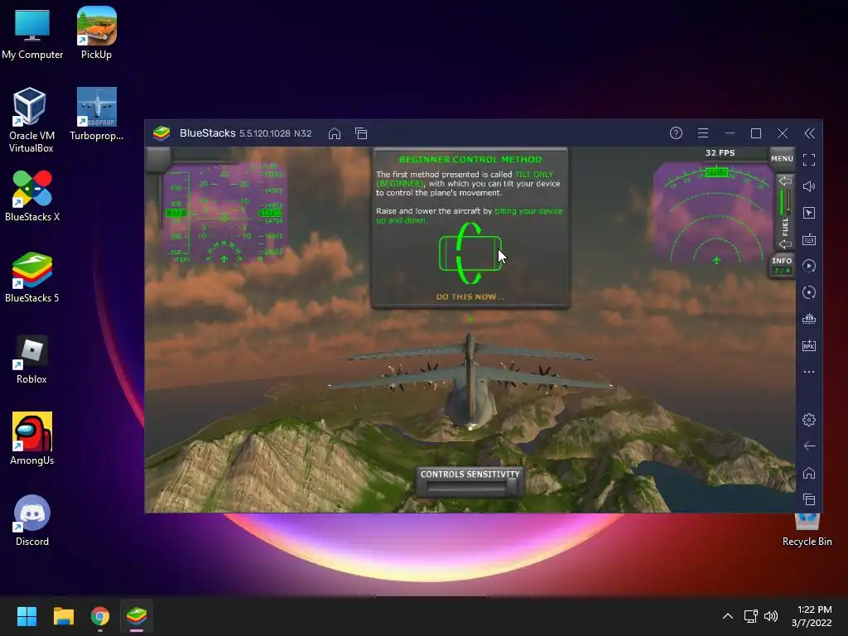Select the Recycle Bin desktop icon
848x636 pixels.
click(x=807, y=531)
